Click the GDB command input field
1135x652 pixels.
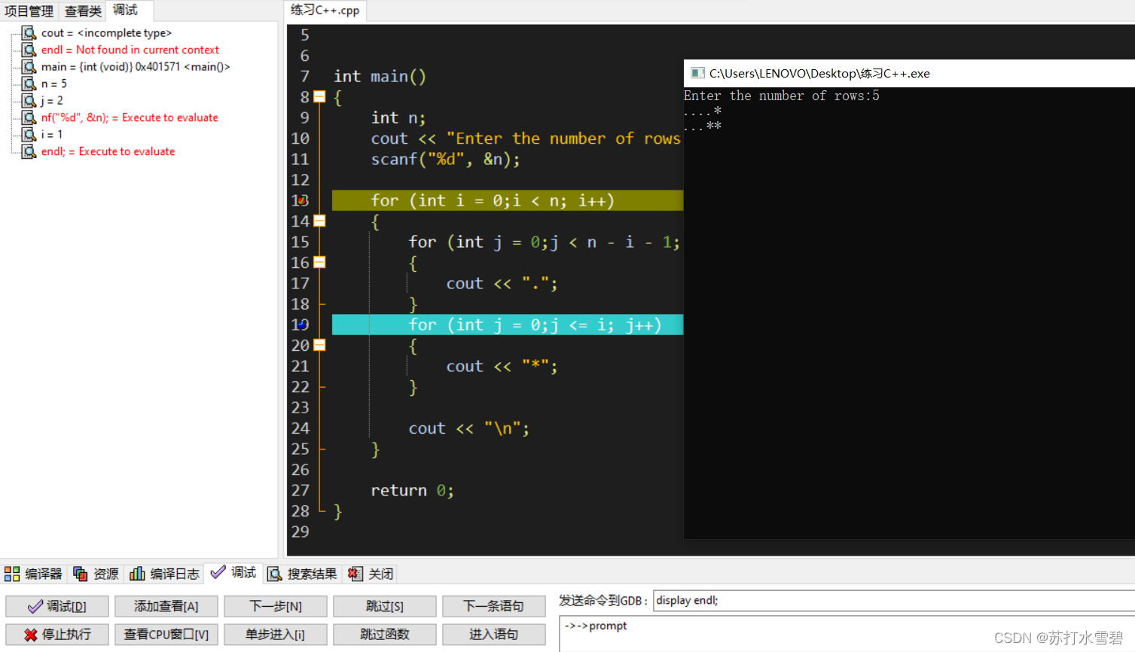tap(894, 600)
